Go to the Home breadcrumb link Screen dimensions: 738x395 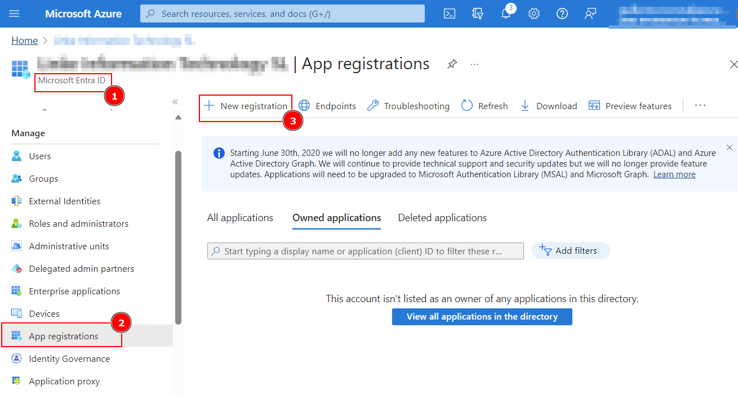24,41
